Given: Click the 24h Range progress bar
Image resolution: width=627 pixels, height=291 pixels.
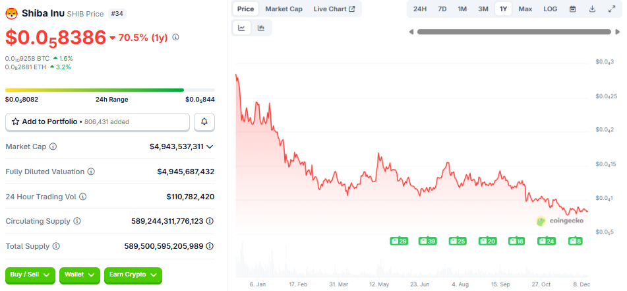Looking at the screenshot, I should click(110, 90).
